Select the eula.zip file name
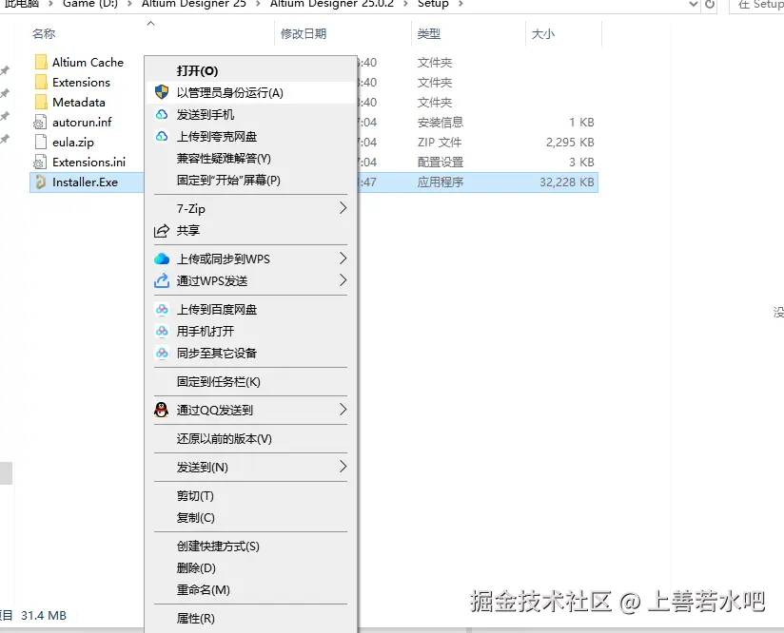The image size is (784, 633). point(73,143)
